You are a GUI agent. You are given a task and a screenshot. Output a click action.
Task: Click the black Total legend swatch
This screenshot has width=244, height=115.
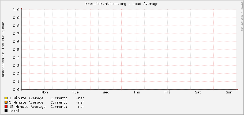pos(6,111)
